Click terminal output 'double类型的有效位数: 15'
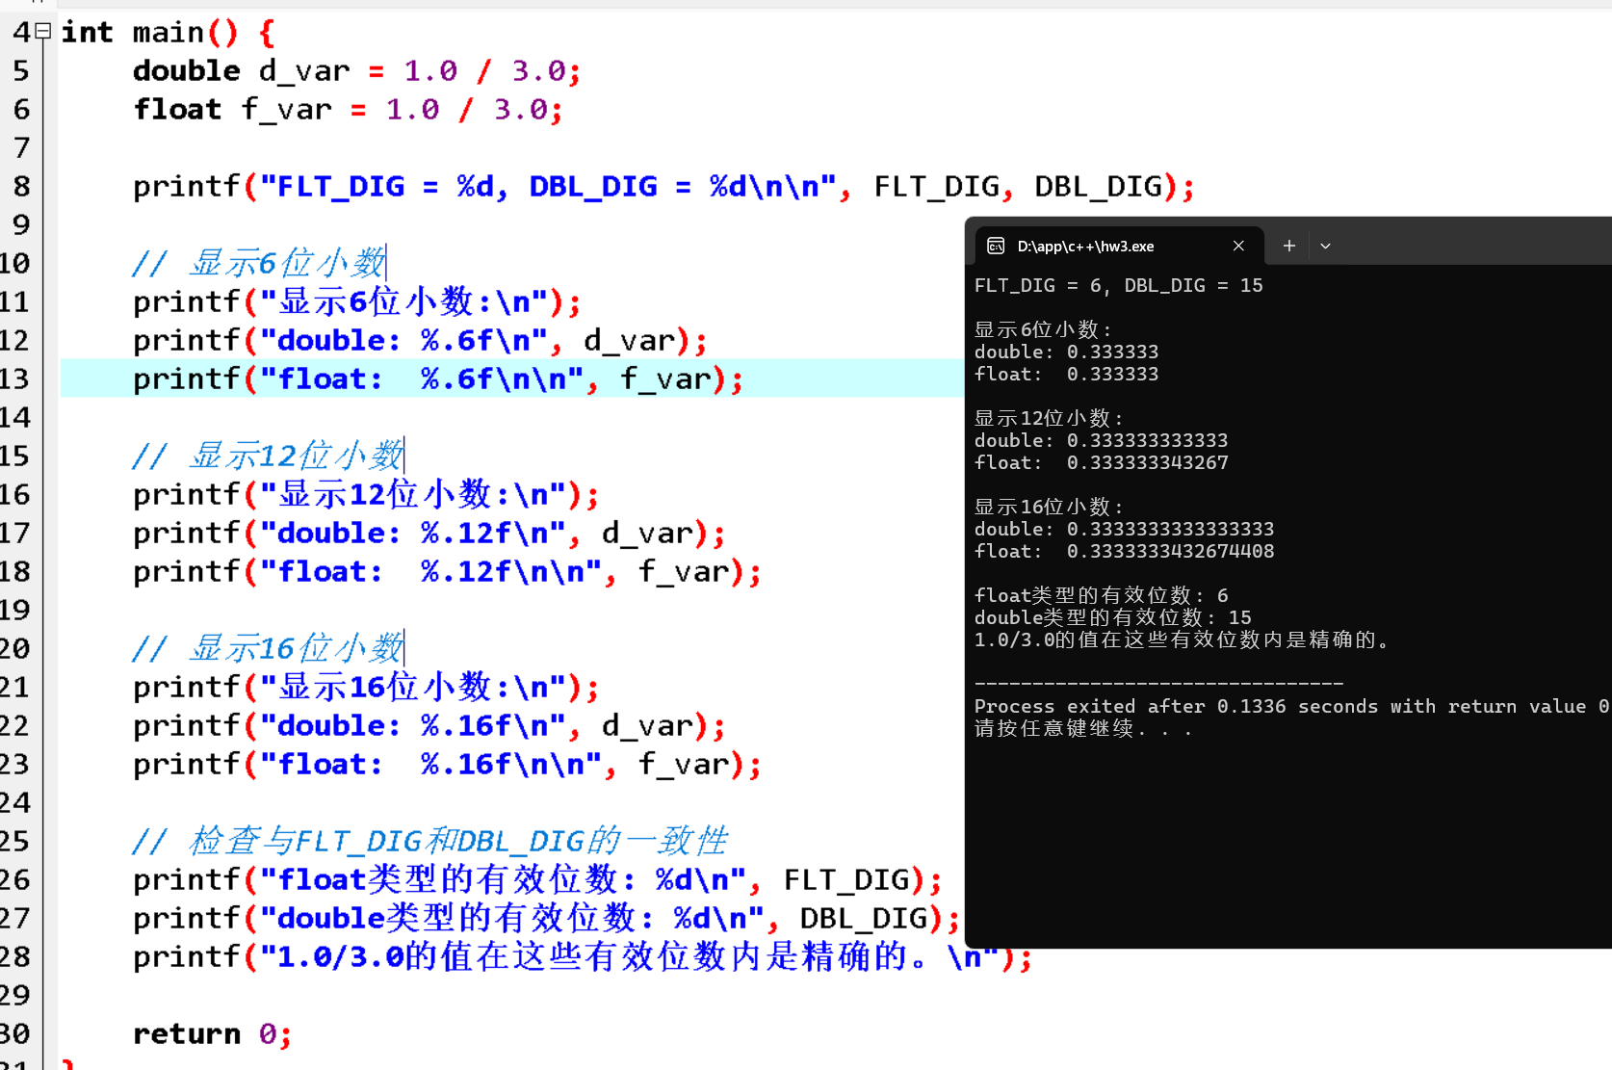 1112,618
